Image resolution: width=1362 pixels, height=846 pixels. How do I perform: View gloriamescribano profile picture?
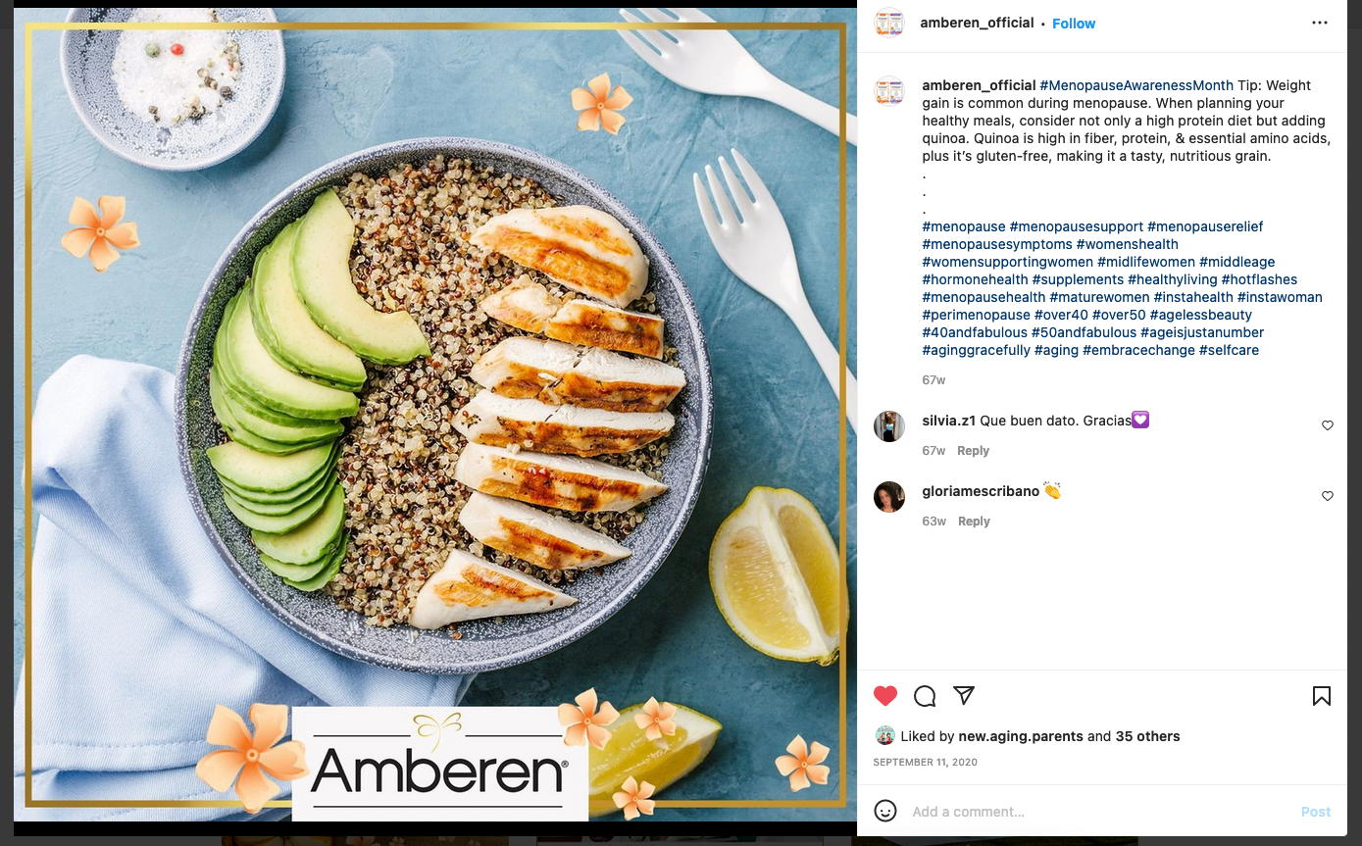click(x=889, y=497)
